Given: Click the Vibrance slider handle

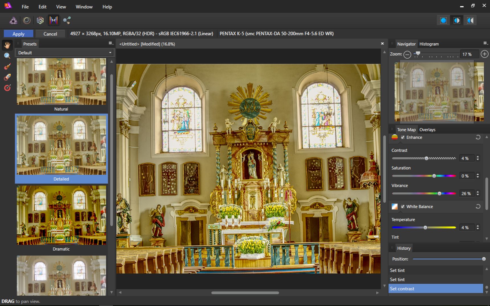Looking at the screenshot, I should 440,194.
